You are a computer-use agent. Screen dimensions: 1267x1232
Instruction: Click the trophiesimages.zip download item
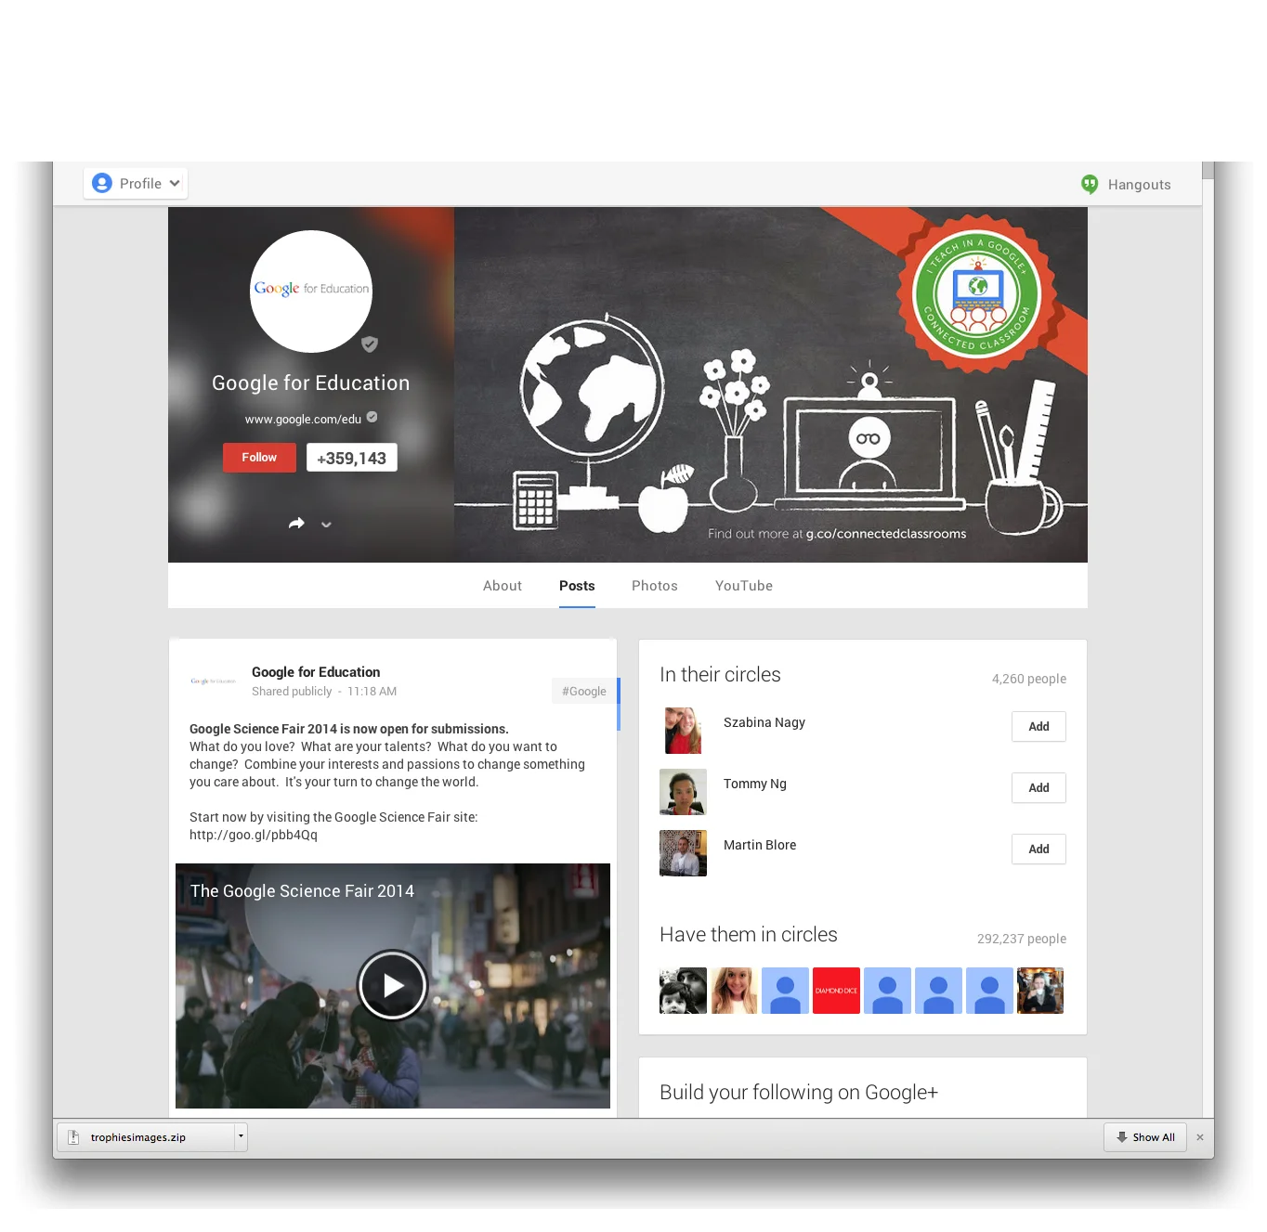coord(147,1137)
